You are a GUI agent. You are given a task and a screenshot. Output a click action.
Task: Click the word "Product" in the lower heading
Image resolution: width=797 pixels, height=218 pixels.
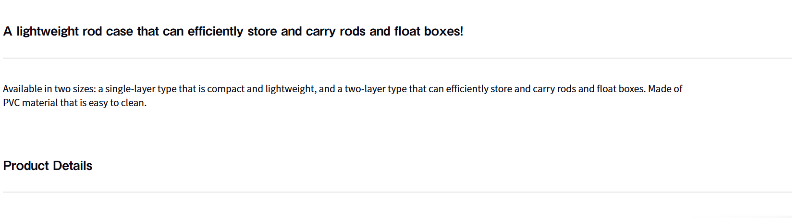pos(26,166)
